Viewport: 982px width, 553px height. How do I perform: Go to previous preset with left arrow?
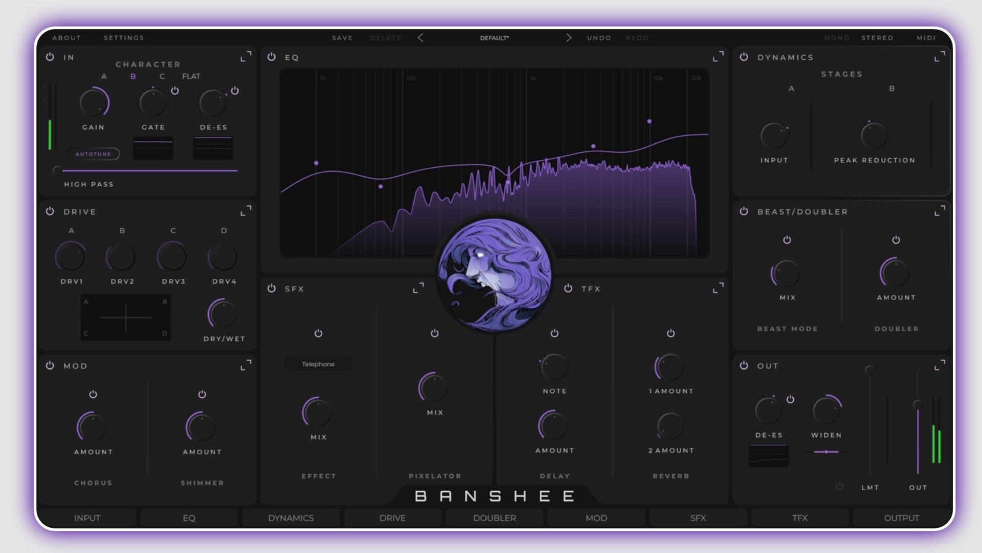point(420,37)
